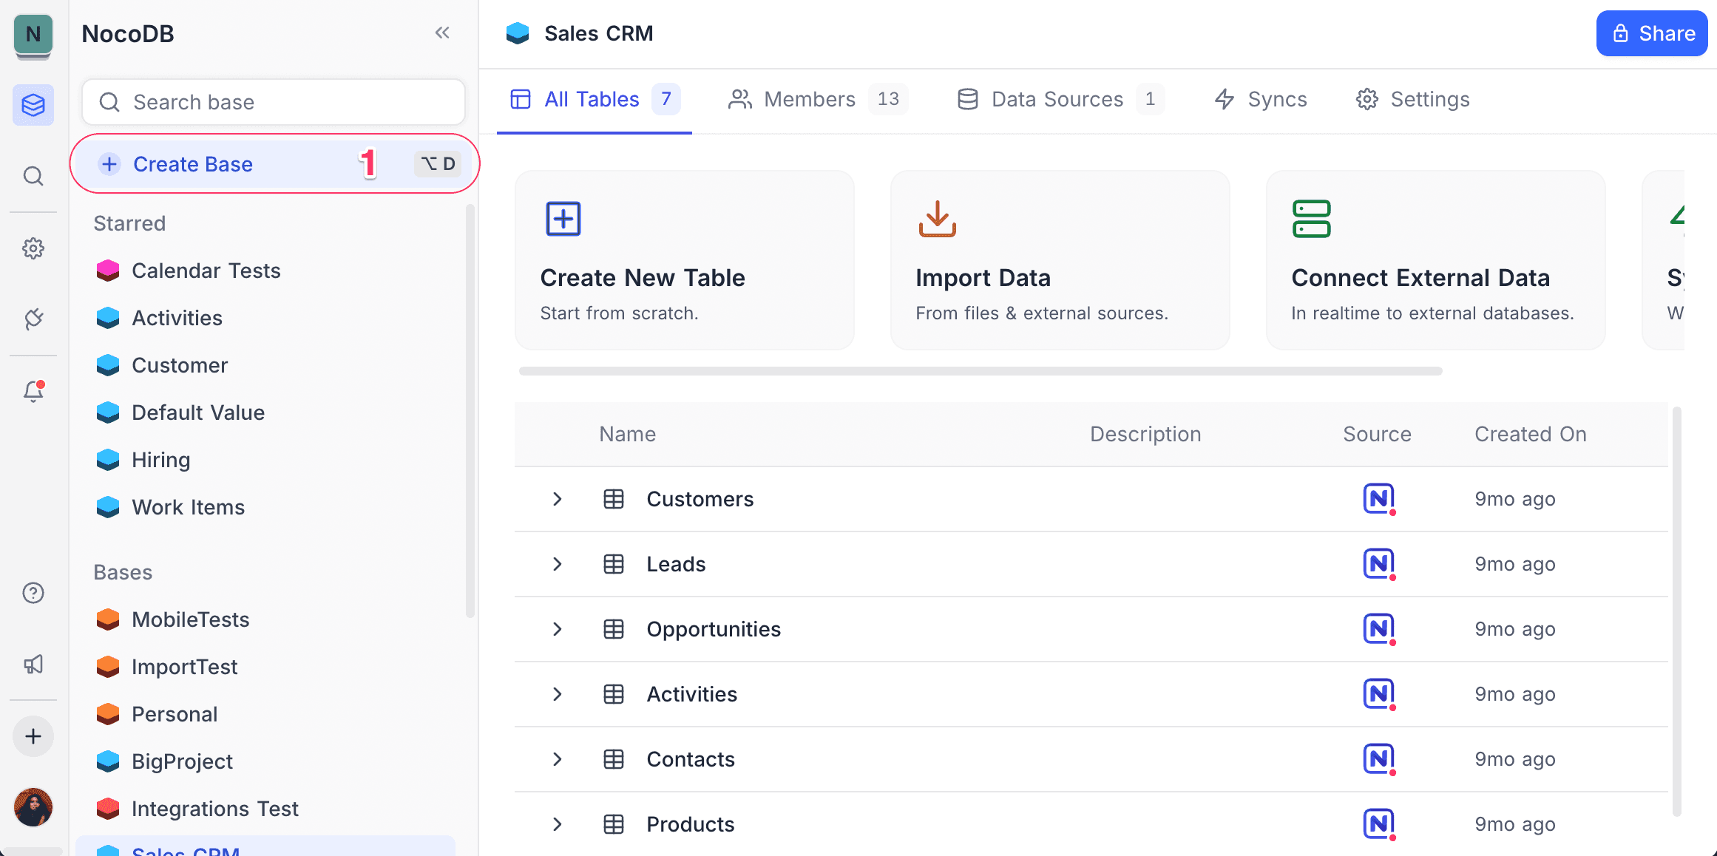Expand the Customers table row
This screenshot has height=856, width=1717.
pos(557,499)
